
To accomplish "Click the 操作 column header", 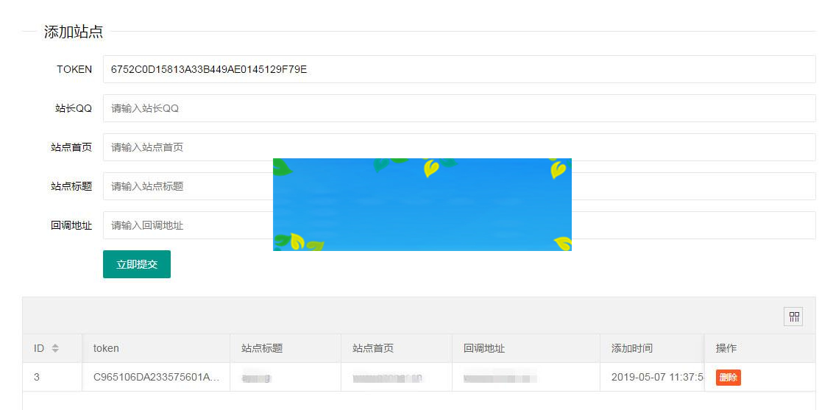I will coord(726,348).
